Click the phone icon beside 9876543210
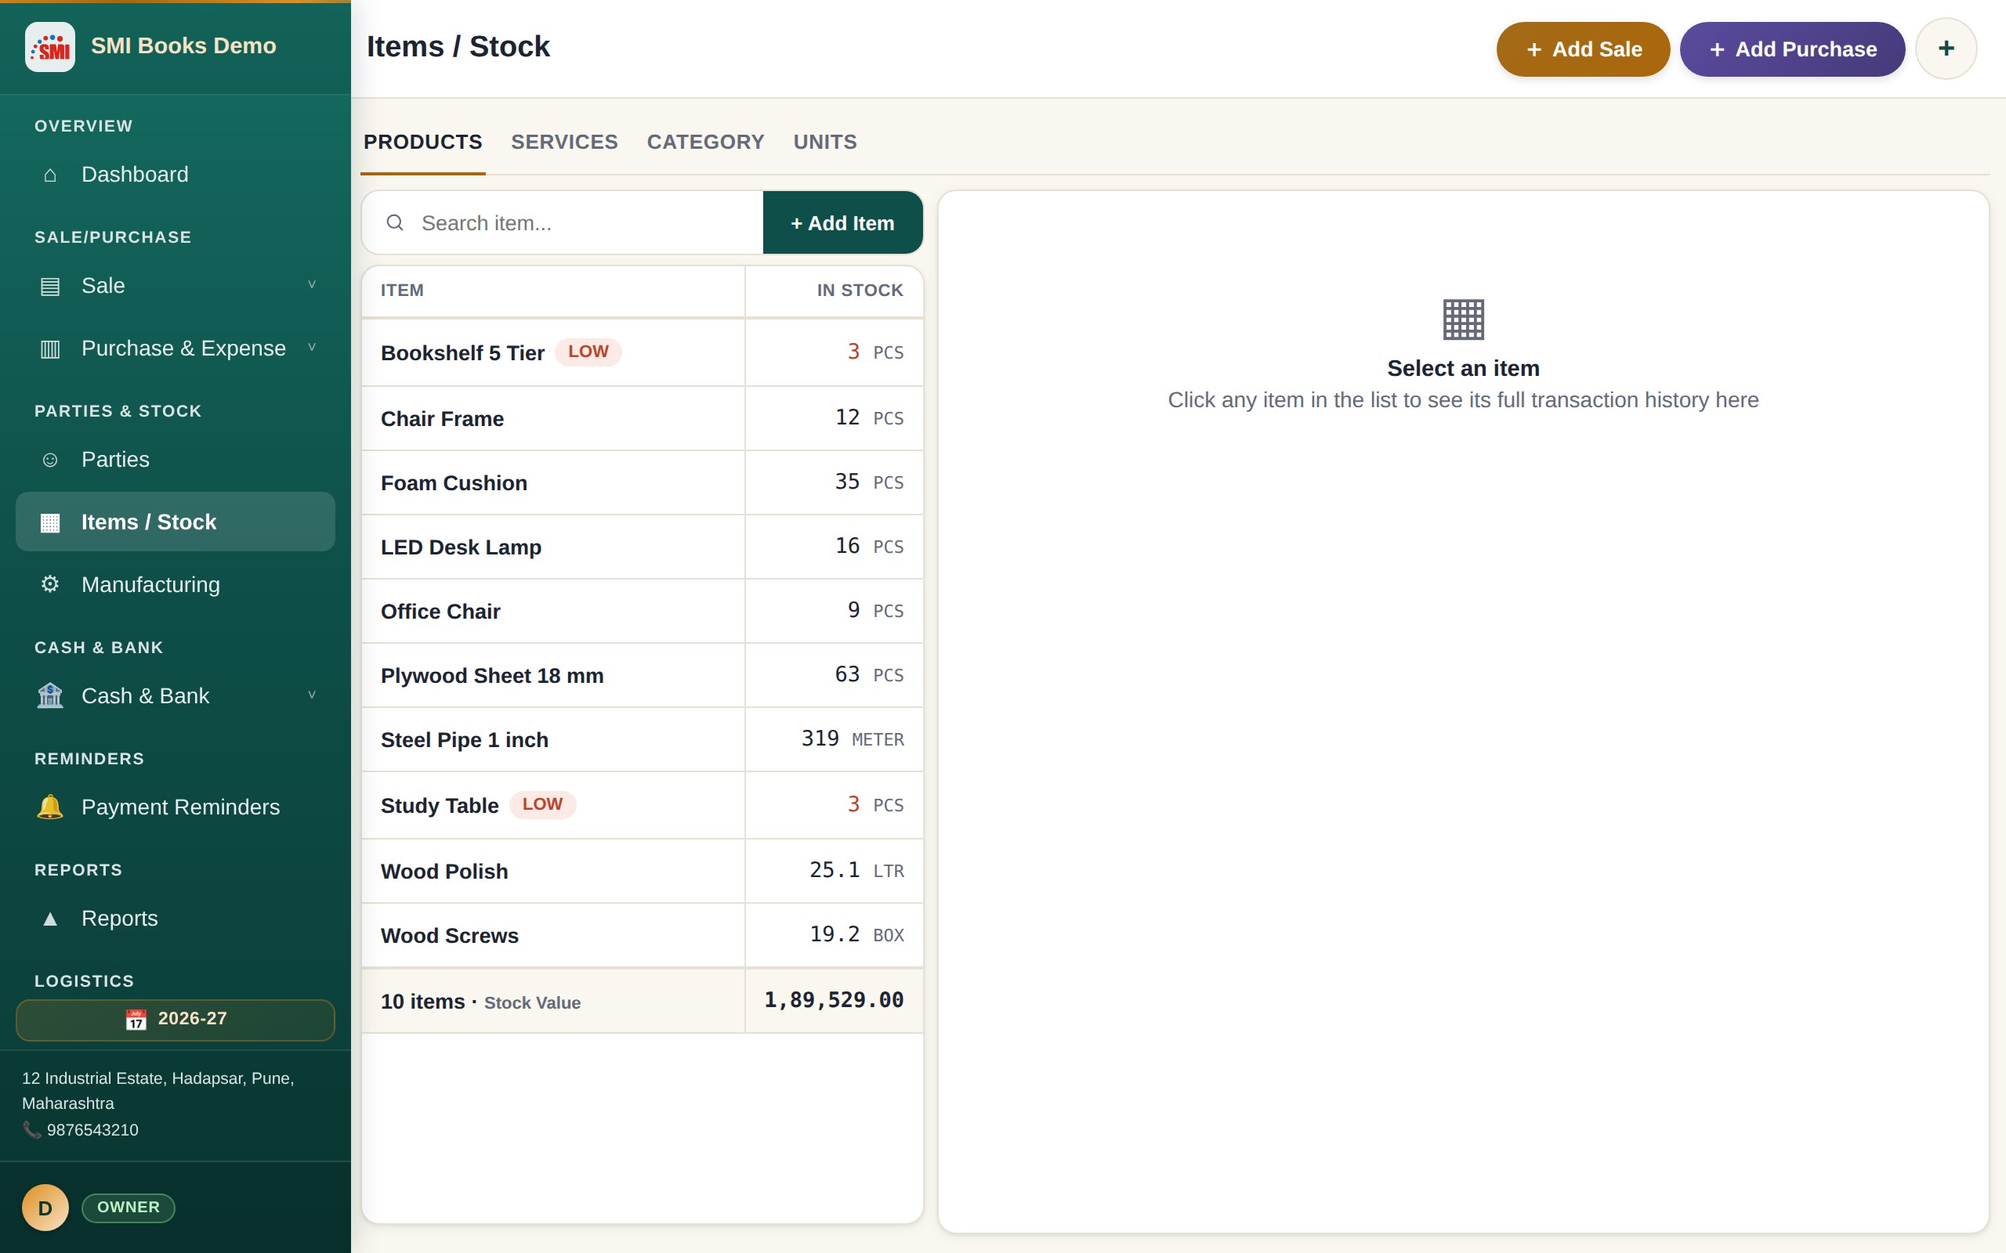Image resolution: width=2006 pixels, height=1253 pixels. point(31,1129)
